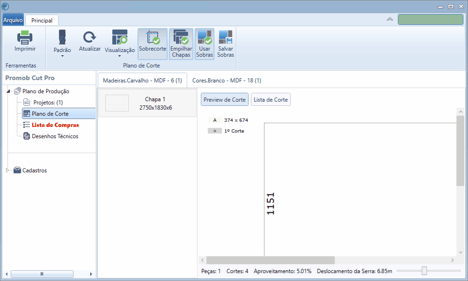Click the Aproveitamento: 5.01% status text
Screen dimensions: 468x281
(x=282, y=271)
